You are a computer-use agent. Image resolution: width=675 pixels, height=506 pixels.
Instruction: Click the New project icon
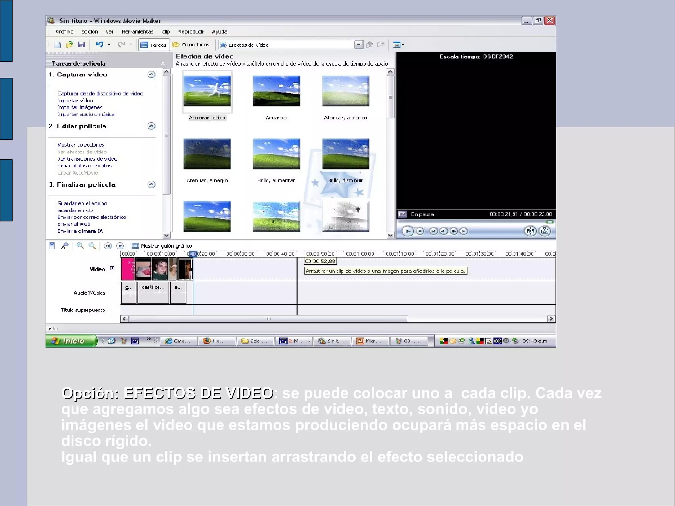pyautogui.click(x=58, y=45)
